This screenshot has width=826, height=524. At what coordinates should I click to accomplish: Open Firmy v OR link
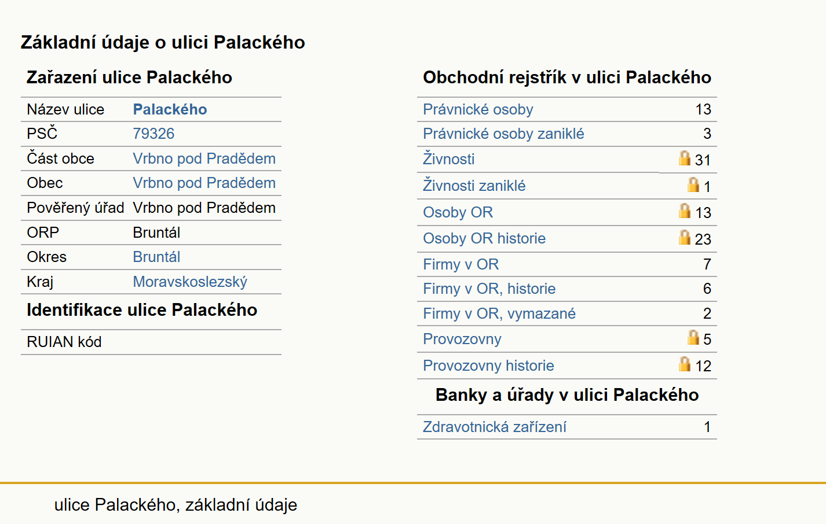[x=460, y=264]
